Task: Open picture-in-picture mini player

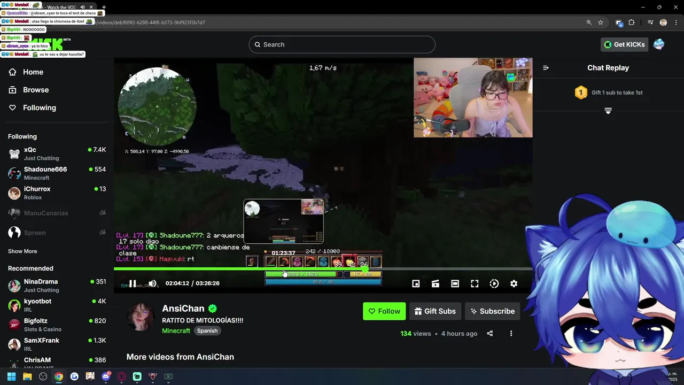Action: (x=416, y=284)
